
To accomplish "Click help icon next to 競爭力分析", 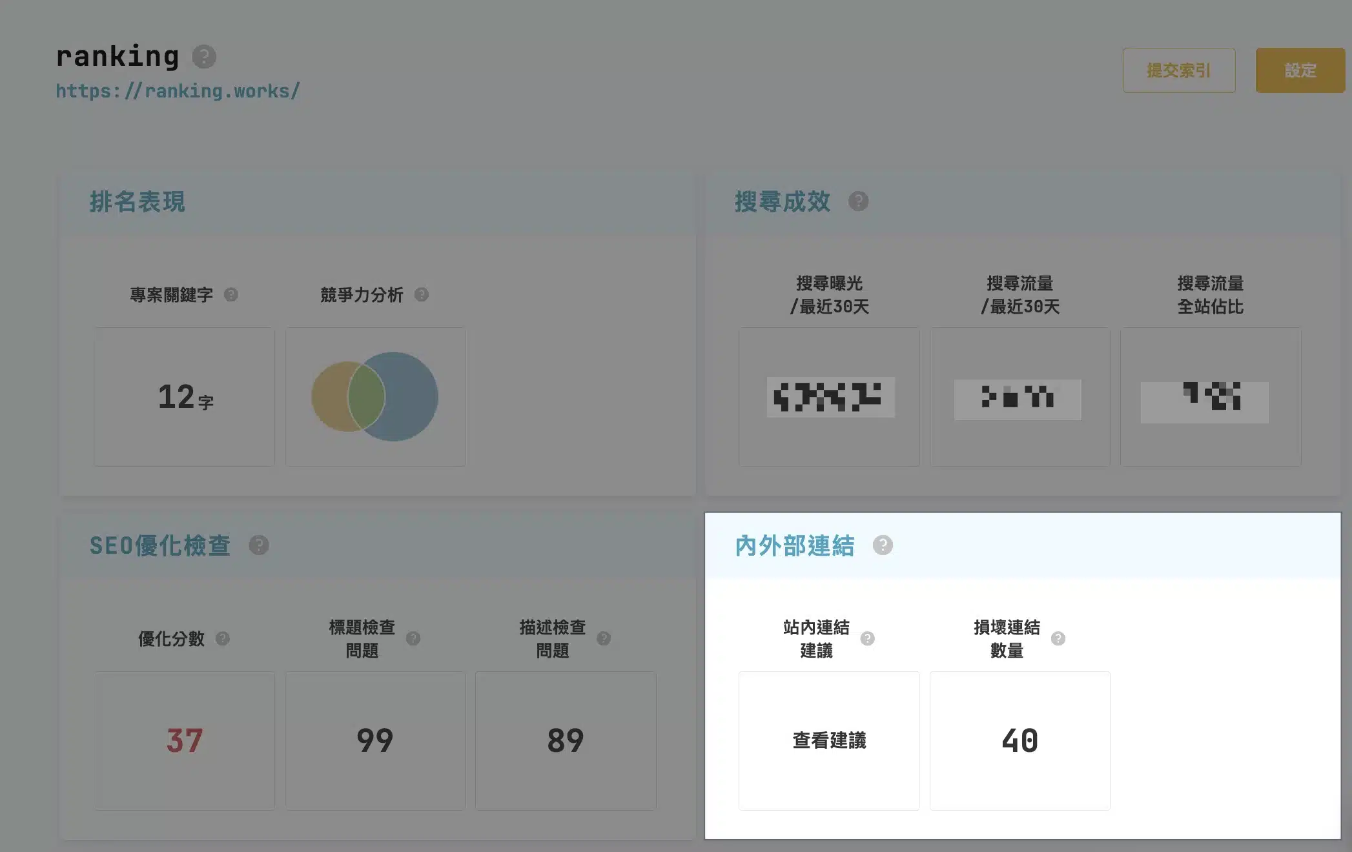I will click(x=422, y=295).
